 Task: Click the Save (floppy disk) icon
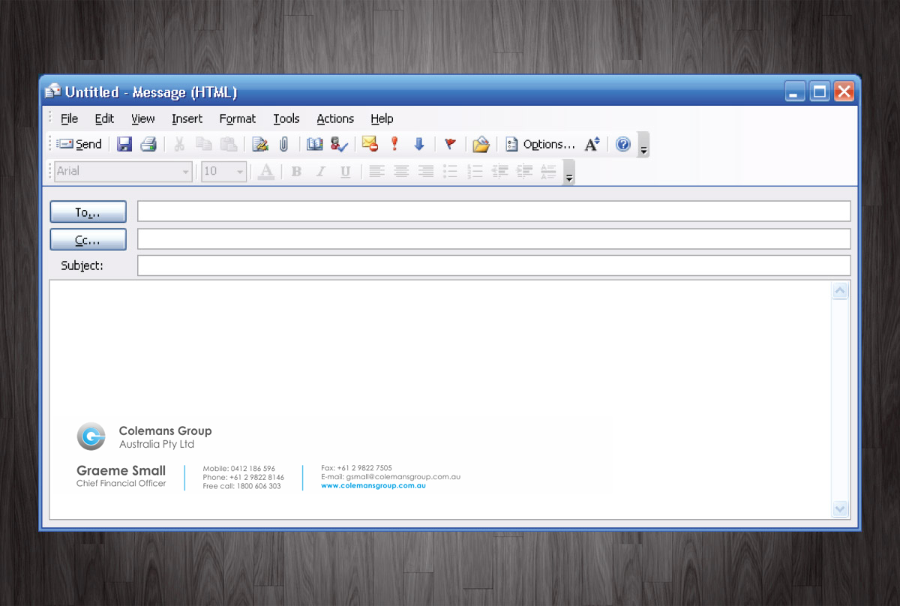coord(124,144)
